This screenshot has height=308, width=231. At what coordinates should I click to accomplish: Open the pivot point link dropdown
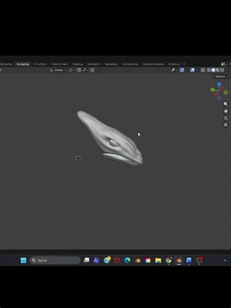(72, 70)
